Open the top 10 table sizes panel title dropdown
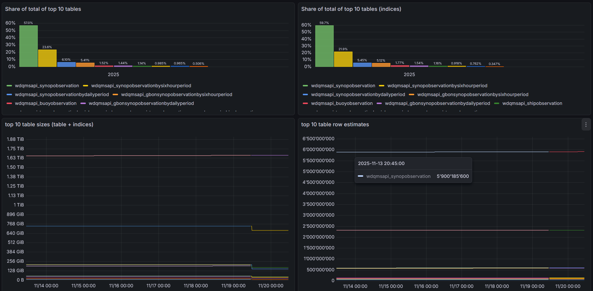 pyautogui.click(x=49, y=125)
